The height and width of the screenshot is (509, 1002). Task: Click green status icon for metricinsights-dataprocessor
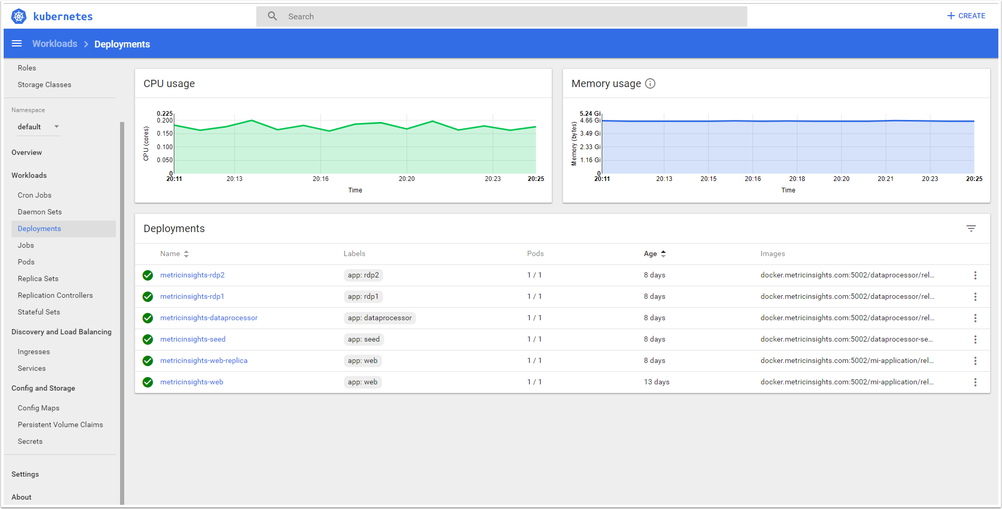click(148, 318)
